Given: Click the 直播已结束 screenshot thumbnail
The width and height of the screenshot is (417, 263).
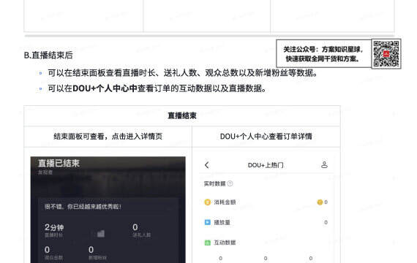Looking at the screenshot, I should click(x=108, y=210).
